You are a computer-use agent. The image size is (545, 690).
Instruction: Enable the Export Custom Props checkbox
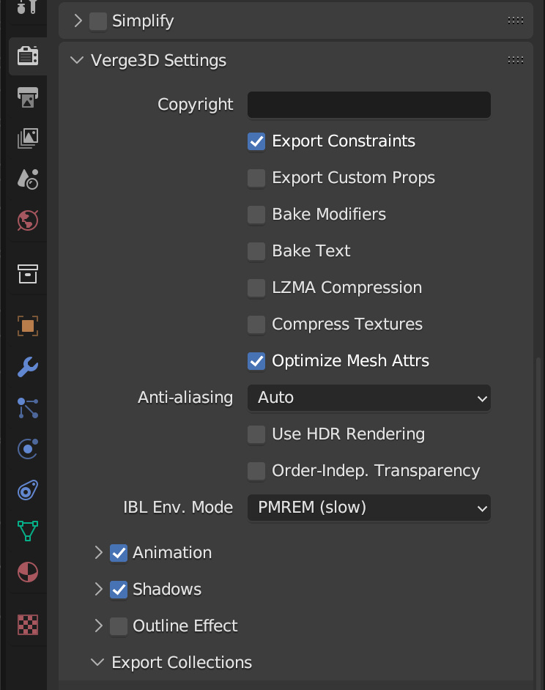256,178
